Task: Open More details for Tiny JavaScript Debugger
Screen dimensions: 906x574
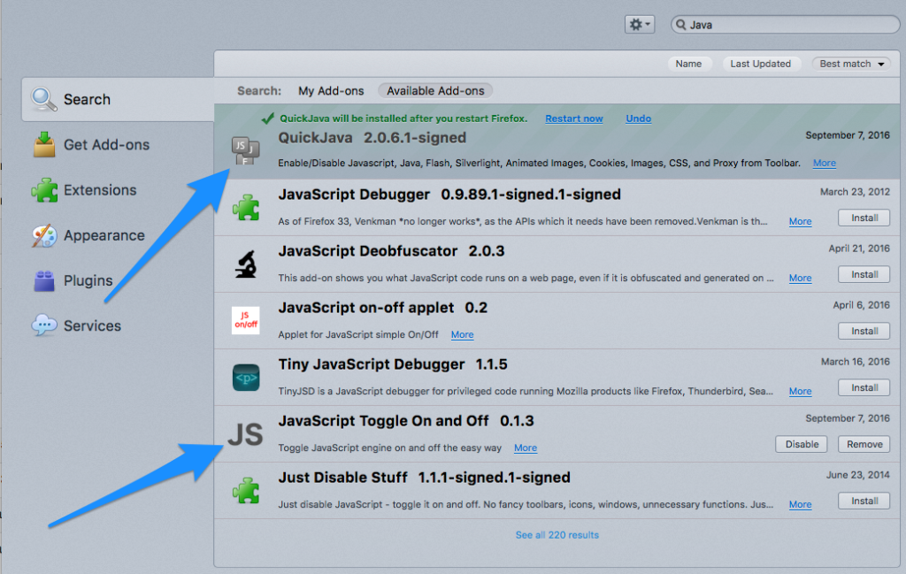Action: pos(800,391)
